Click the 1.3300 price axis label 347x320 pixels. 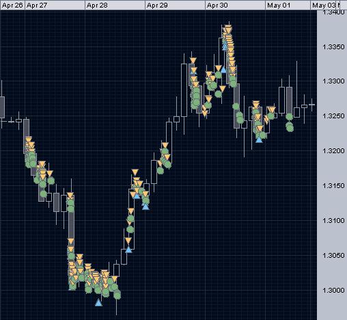pos(333,81)
